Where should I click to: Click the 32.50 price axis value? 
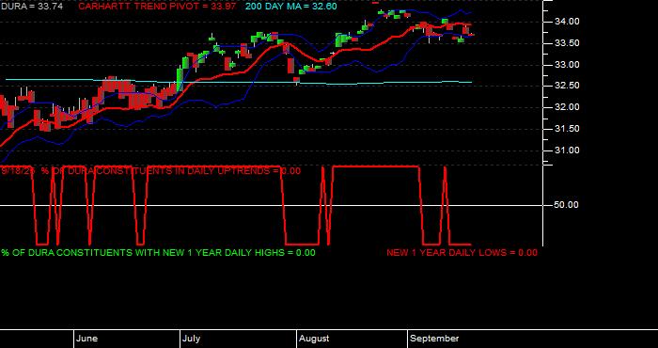point(567,86)
